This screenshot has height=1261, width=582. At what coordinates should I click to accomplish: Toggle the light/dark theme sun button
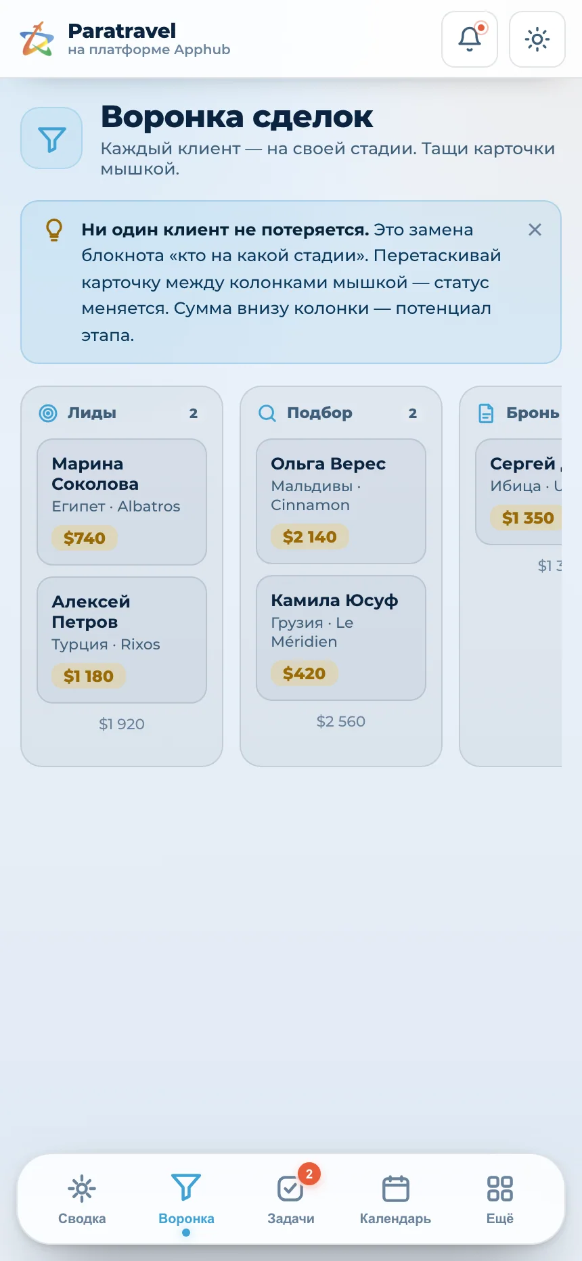pyautogui.click(x=537, y=39)
